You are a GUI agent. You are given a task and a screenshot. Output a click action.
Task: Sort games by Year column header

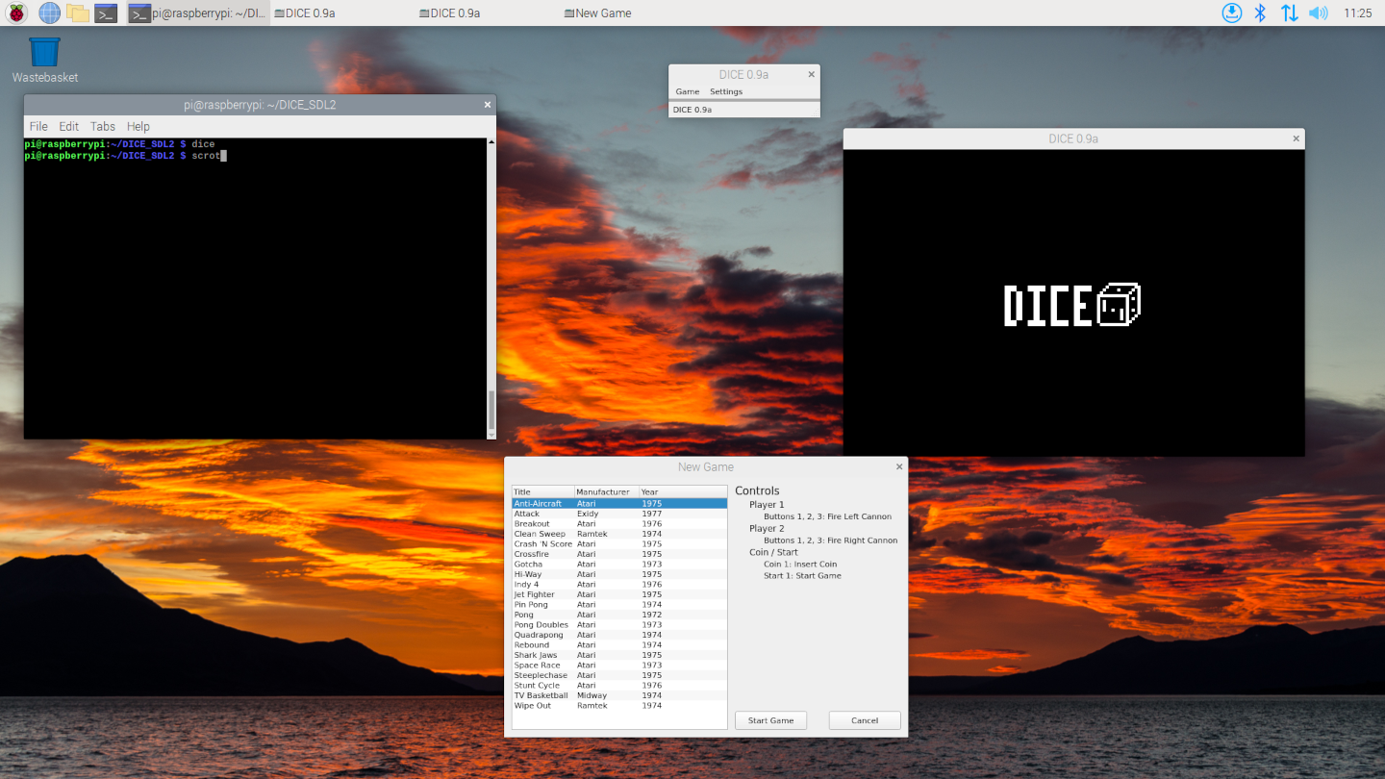(x=683, y=491)
